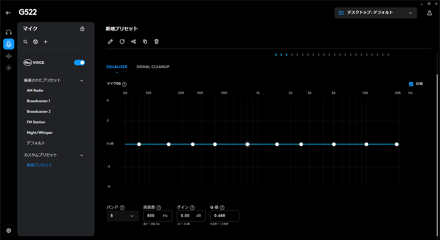Open the バンド dropdown showing 5
This screenshot has width=440, height=240.
coord(122,216)
